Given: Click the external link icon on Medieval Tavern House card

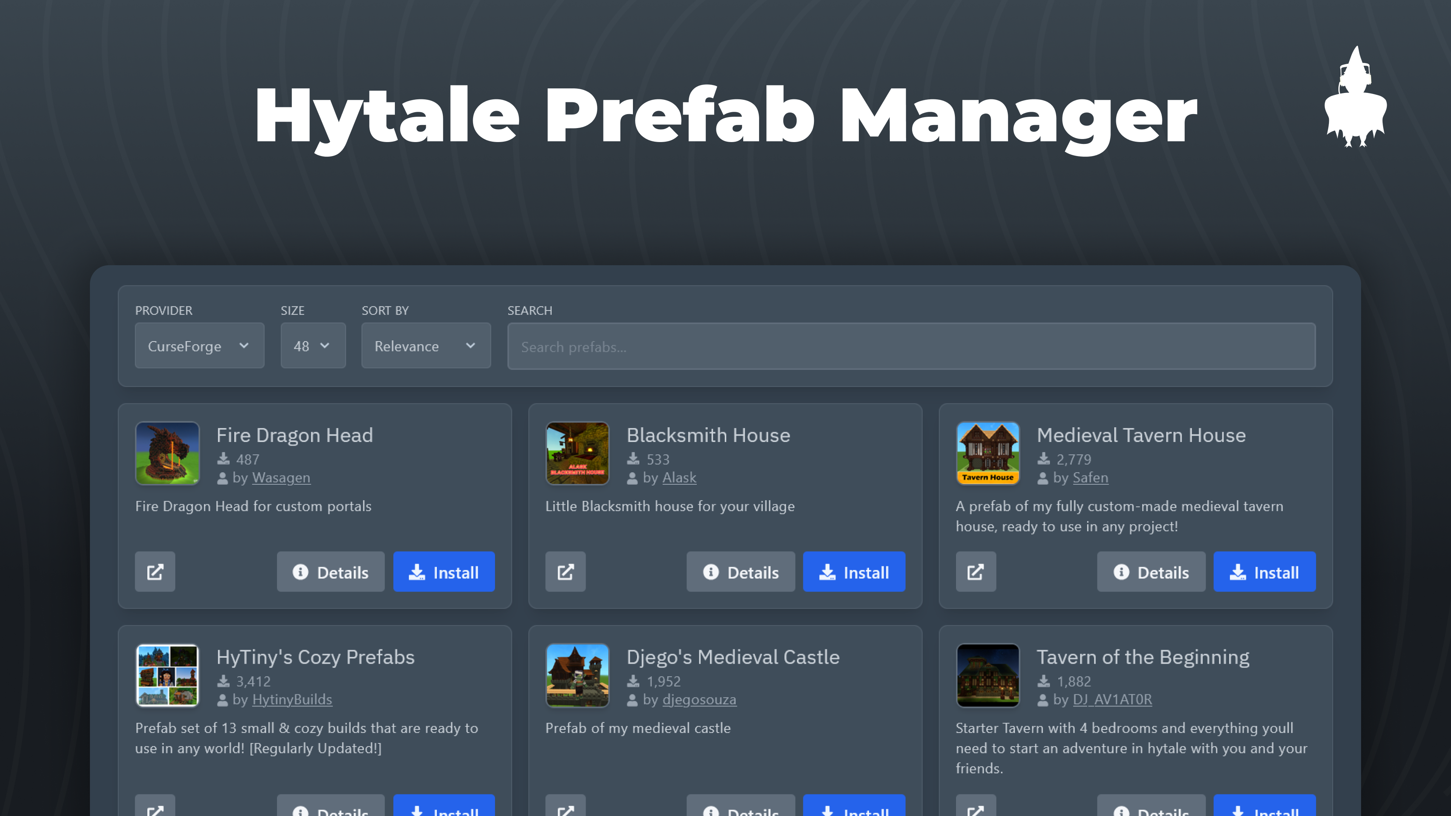Looking at the screenshot, I should coord(976,572).
